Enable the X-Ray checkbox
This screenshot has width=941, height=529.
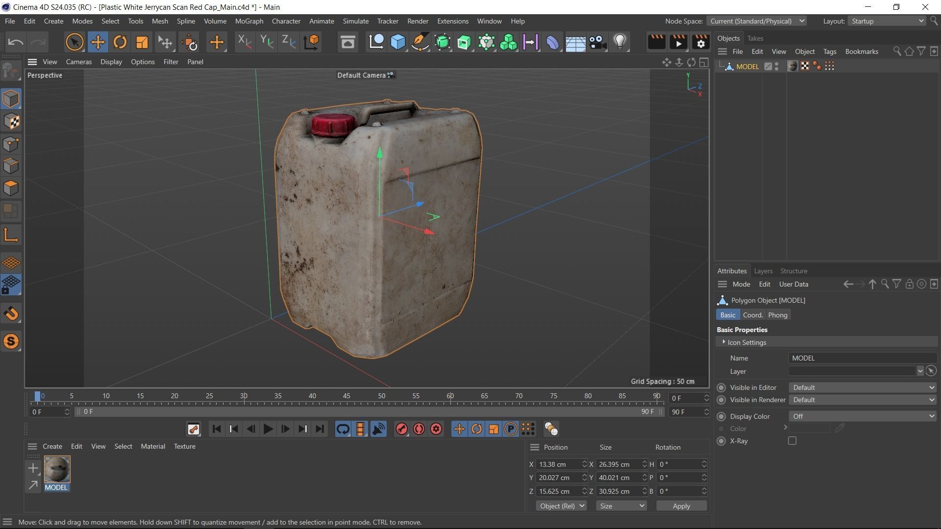[792, 441]
